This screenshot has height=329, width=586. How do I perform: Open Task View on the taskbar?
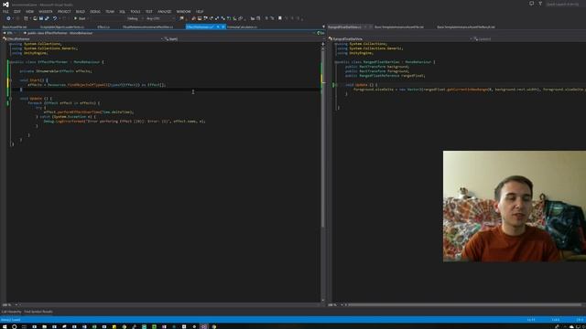25,326
